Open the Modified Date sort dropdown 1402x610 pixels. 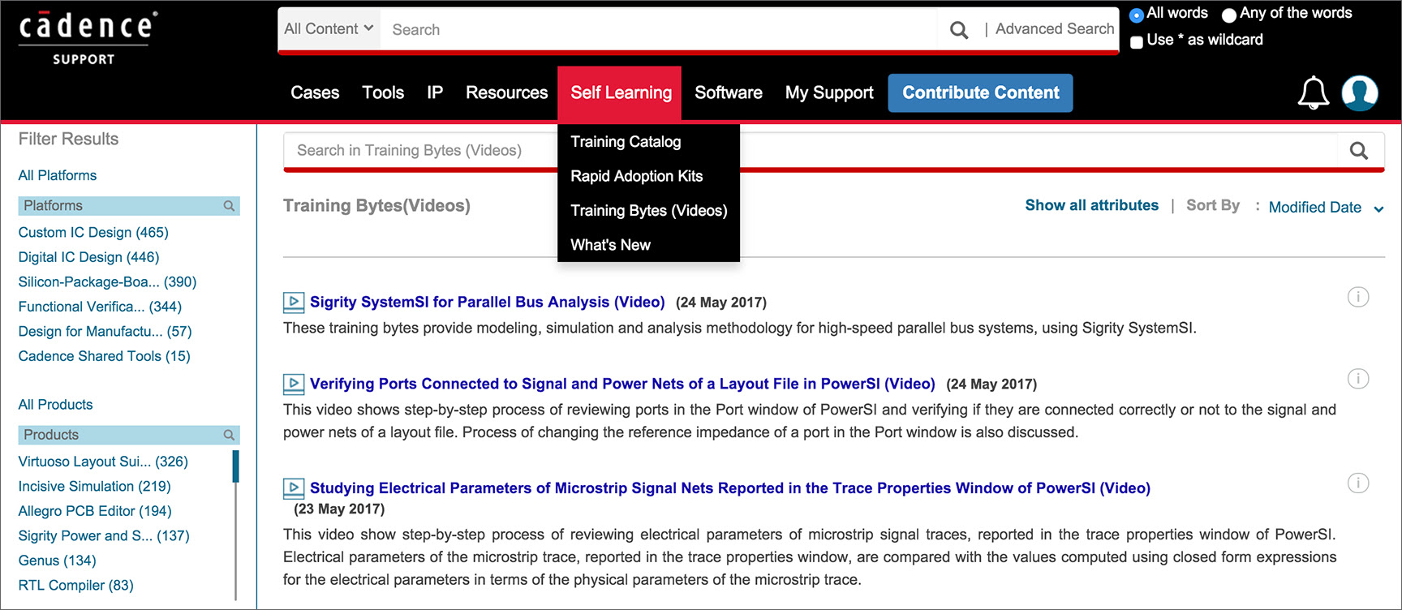[x=1326, y=208]
